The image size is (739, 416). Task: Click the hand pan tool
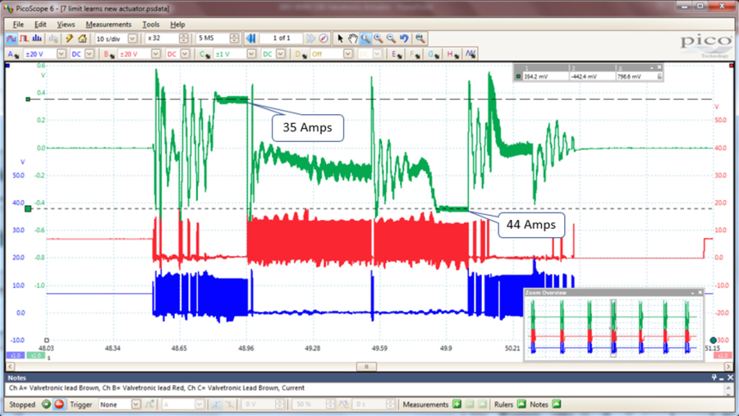352,39
